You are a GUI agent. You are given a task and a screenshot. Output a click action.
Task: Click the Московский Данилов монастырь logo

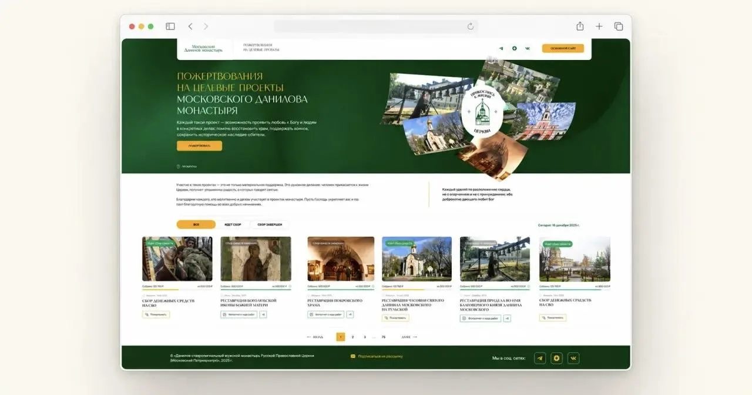coord(203,48)
